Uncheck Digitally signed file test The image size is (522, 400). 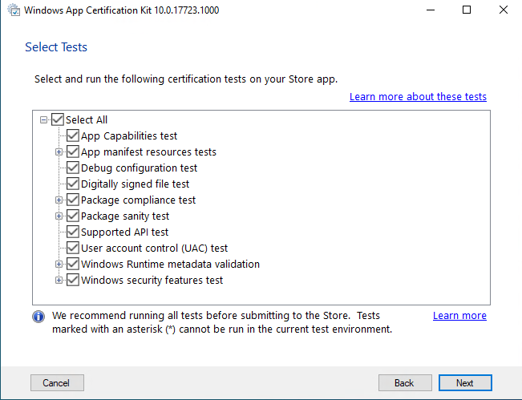(x=73, y=184)
